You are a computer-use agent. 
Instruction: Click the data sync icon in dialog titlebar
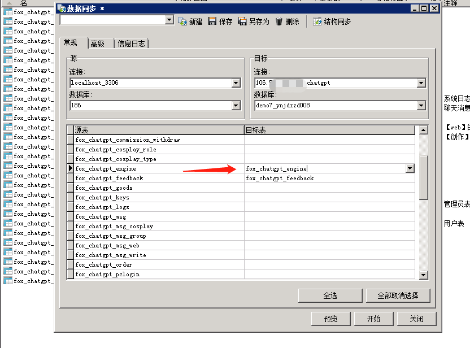pos(60,8)
